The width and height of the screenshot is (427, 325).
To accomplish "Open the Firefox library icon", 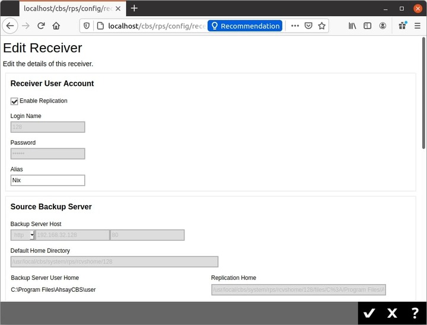I will (352, 26).
